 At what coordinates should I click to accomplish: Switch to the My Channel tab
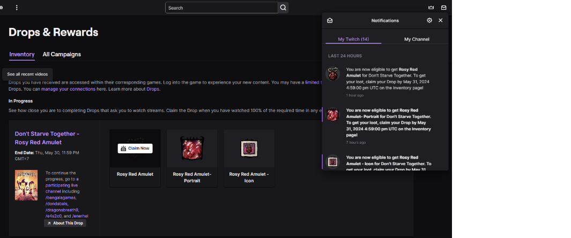coord(417,39)
